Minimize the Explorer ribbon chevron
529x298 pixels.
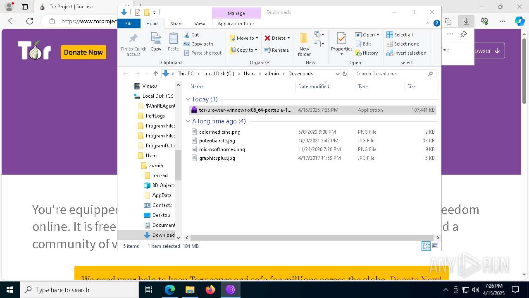click(428, 24)
